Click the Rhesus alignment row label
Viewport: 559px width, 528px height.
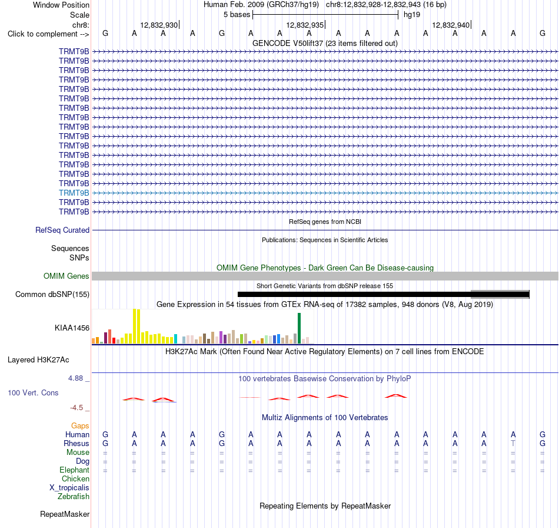(76, 443)
